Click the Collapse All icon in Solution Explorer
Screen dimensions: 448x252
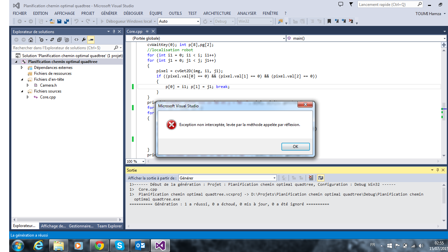point(59,40)
